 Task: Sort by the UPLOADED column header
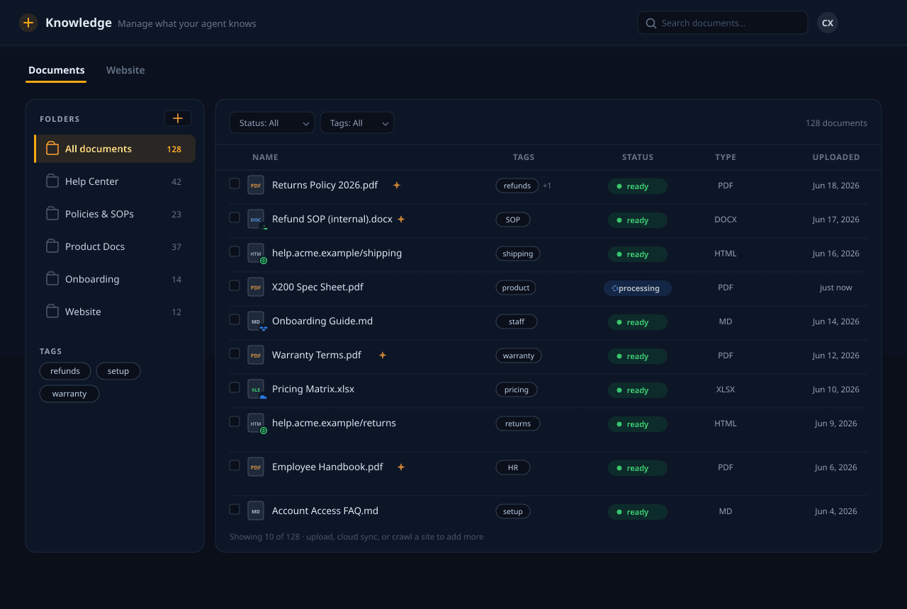pyautogui.click(x=836, y=157)
